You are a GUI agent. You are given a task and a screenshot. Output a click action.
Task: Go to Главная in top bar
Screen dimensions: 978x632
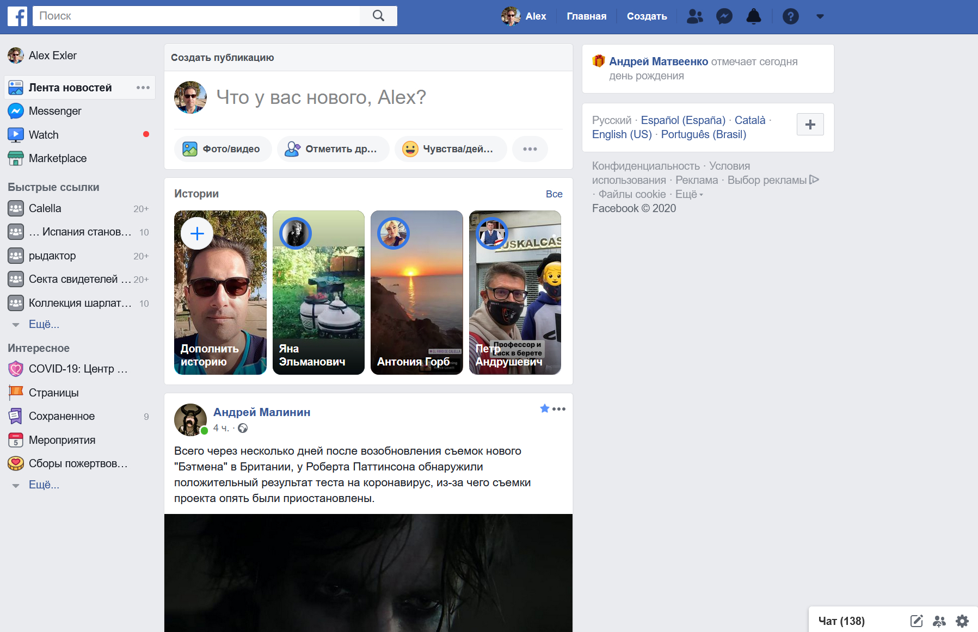(586, 16)
